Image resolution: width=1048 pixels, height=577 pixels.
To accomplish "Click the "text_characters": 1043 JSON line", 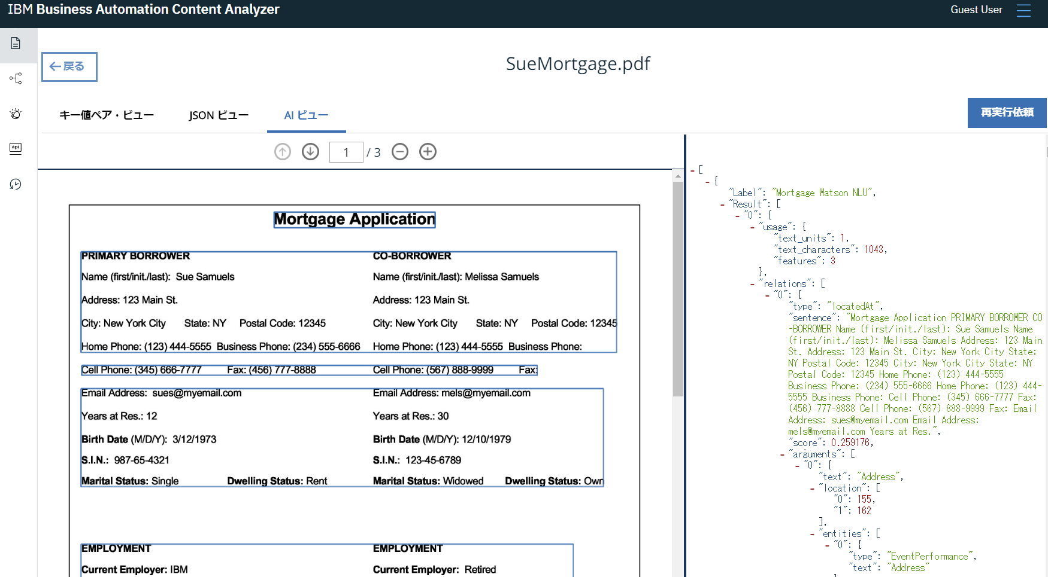I will (831, 250).
